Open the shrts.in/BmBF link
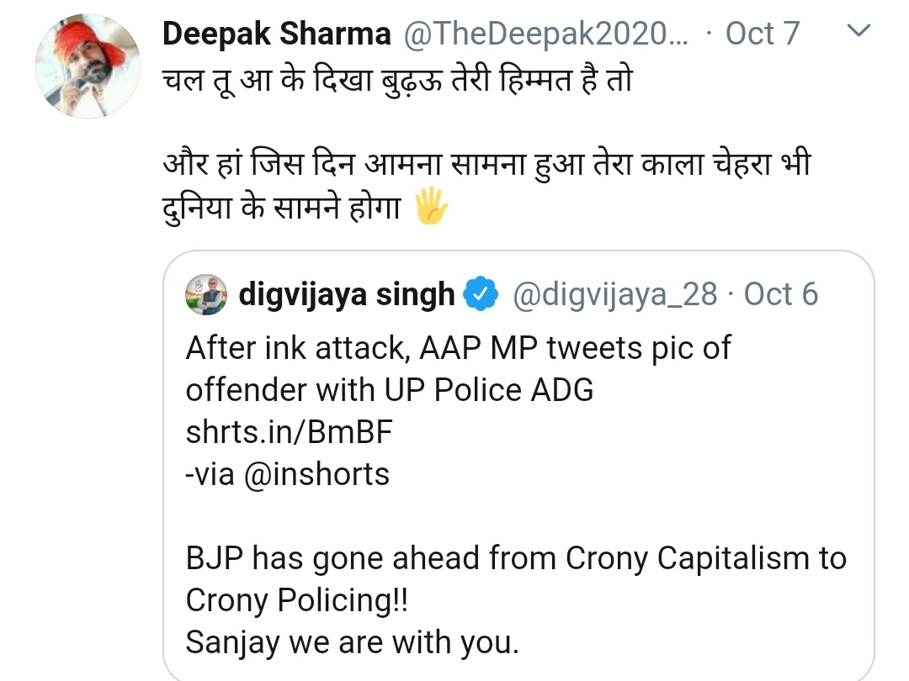This screenshot has width=909, height=681. click(290, 432)
